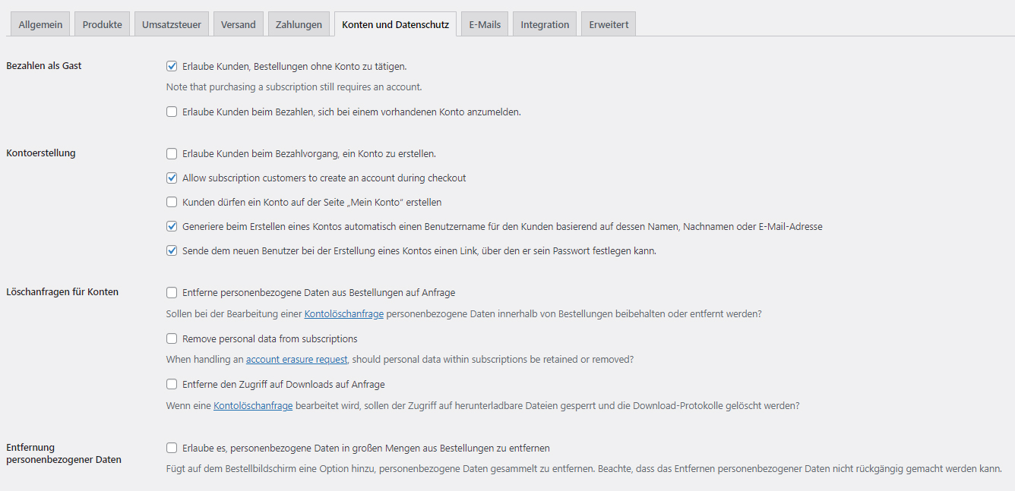The height and width of the screenshot is (491, 1015).
Task: Click the 'Note that purchasing a subscription' note
Action: pyautogui.click(x=294, y=87)
